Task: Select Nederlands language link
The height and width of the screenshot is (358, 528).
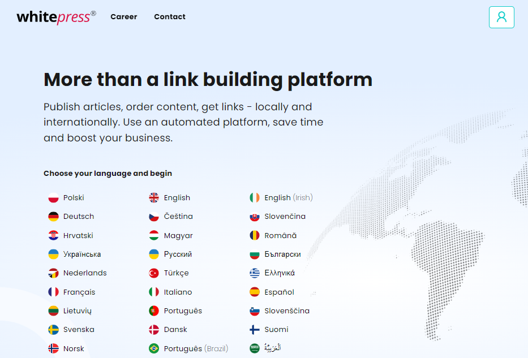Action: pos(85,273)
